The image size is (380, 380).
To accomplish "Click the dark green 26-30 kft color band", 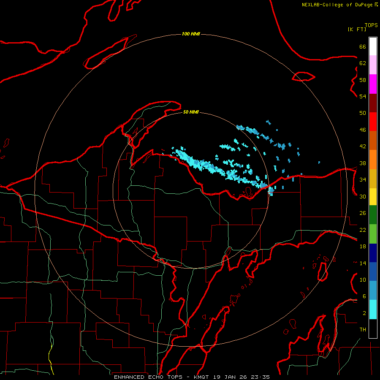I will coord(373,215).
